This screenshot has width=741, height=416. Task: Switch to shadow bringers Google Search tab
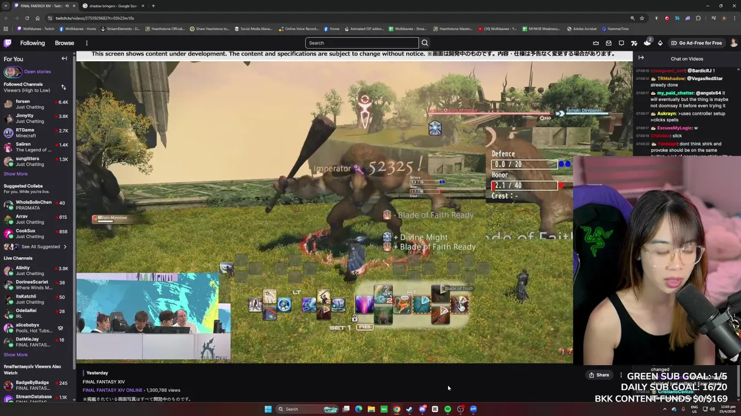[x=113, y=6]
